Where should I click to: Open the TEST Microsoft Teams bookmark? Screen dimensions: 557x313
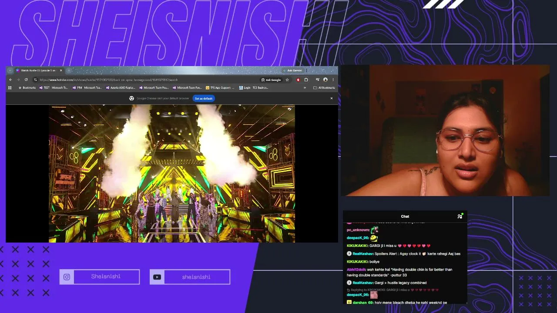coord(54,88)
